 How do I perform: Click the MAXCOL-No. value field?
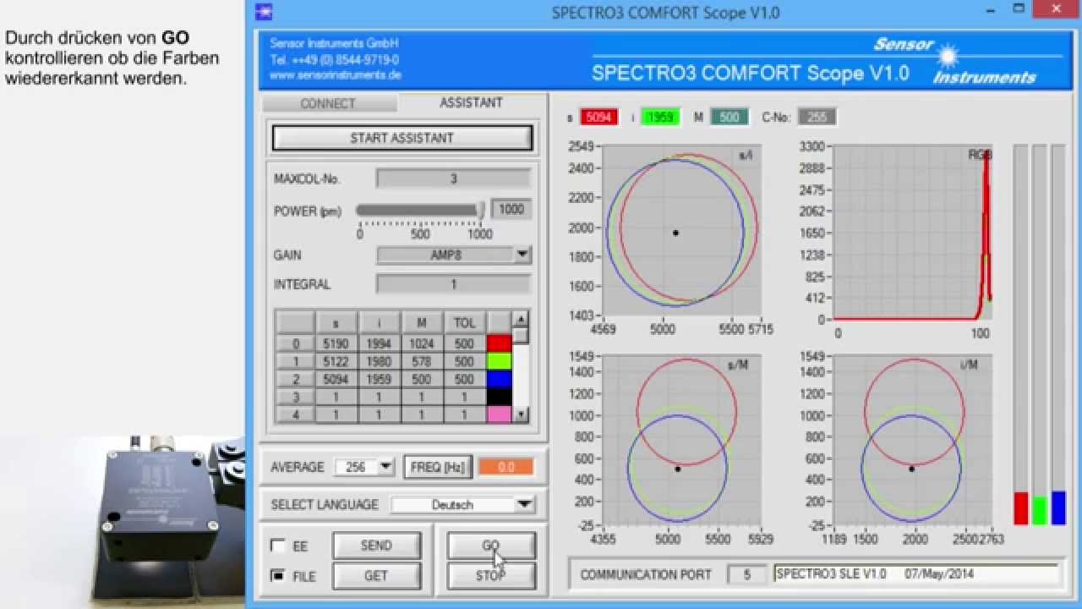pyautogui.click(x=453, y=178)
